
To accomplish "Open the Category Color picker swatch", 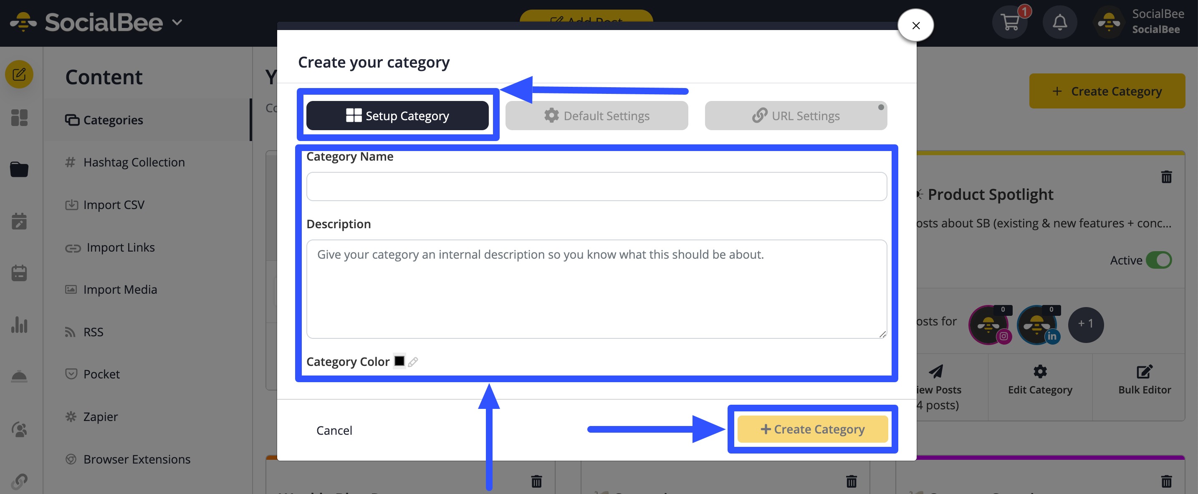I will 399,361.
